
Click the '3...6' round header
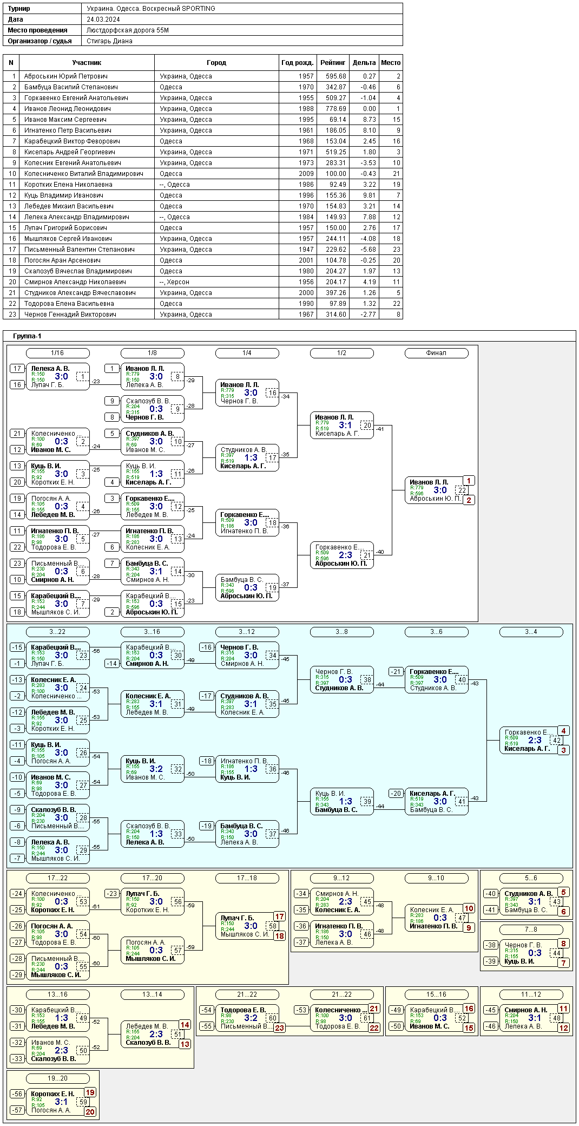tap(436, 632)
